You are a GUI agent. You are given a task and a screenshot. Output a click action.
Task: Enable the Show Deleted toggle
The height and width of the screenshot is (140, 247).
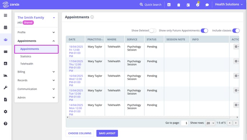[153, 31]
